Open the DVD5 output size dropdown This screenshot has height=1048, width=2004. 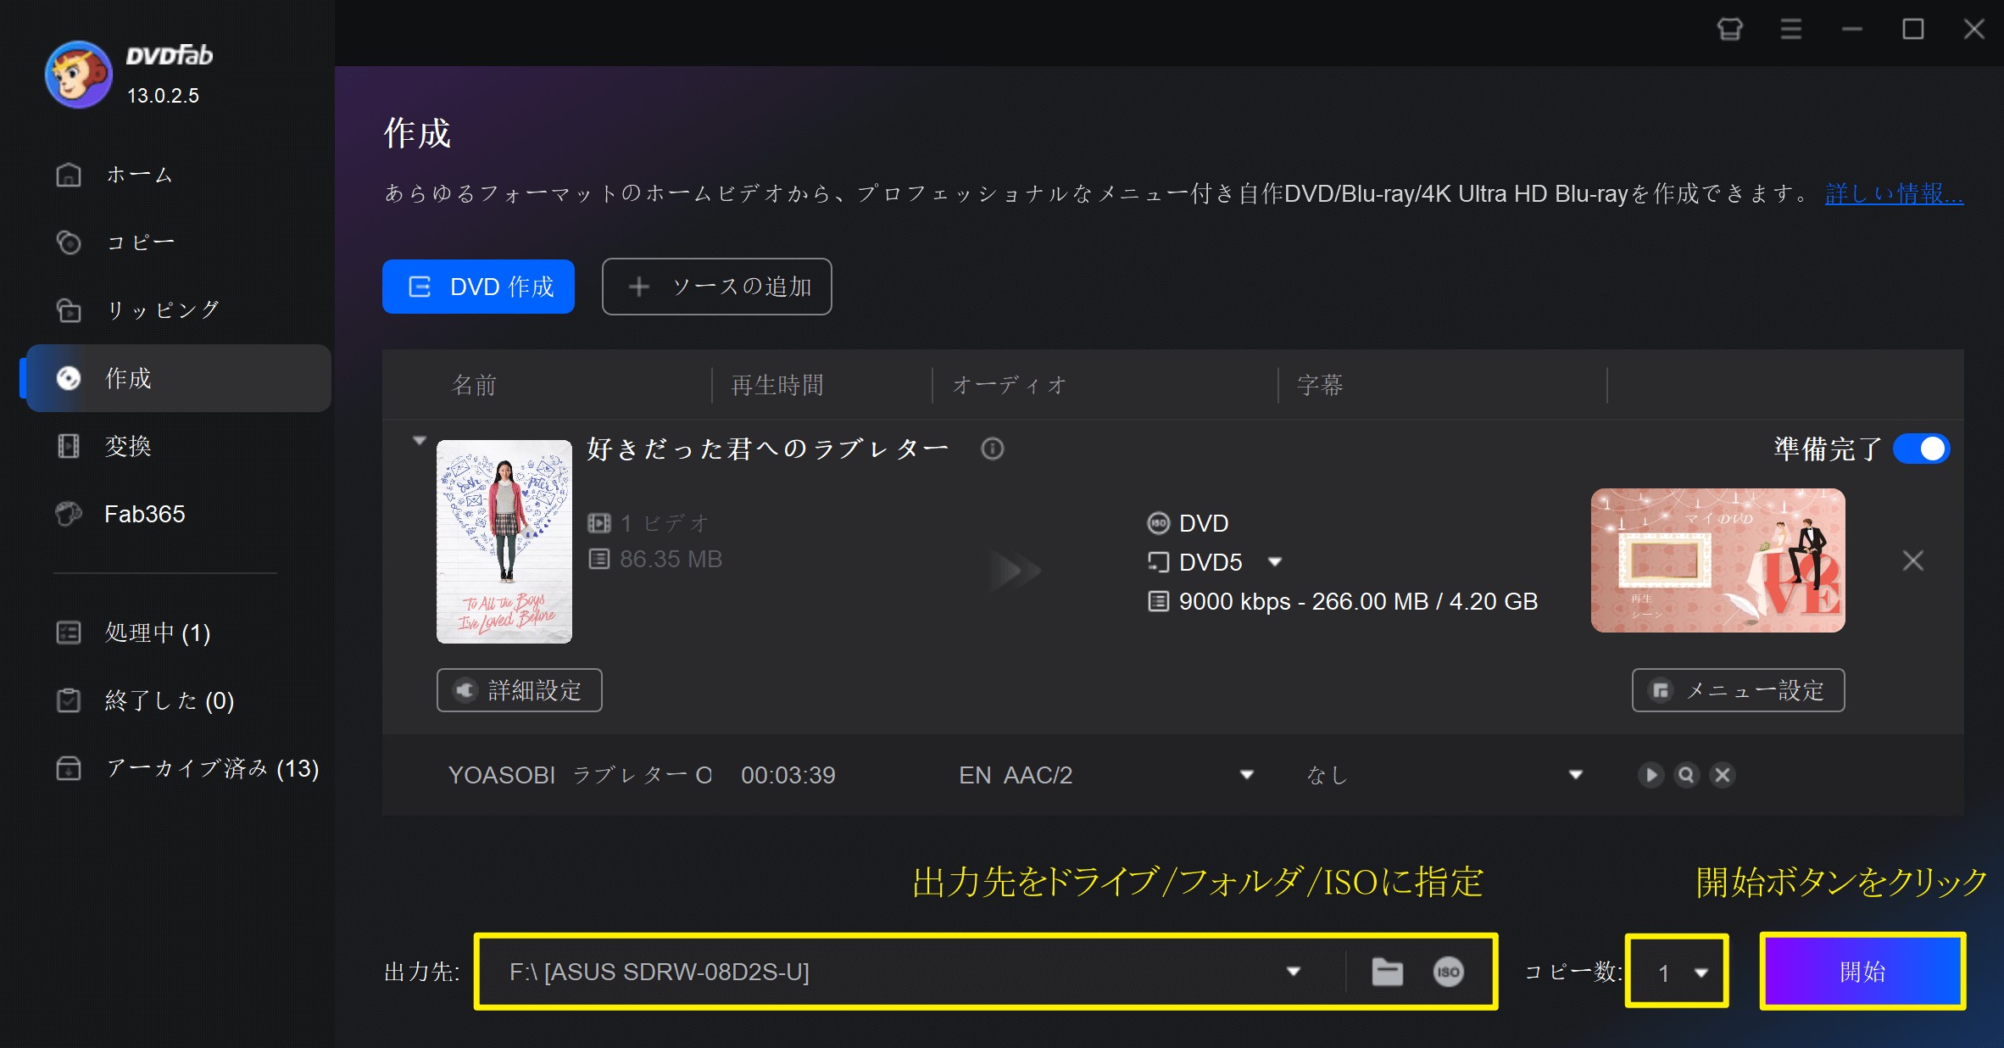(x=1274, y=562)
